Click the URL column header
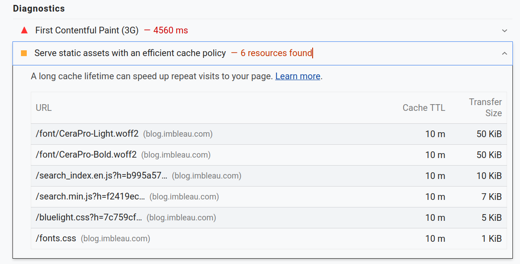 click(44, 108)
